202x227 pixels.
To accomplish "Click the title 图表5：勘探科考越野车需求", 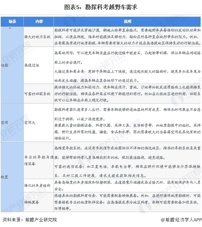I will (x=101, y=7).
